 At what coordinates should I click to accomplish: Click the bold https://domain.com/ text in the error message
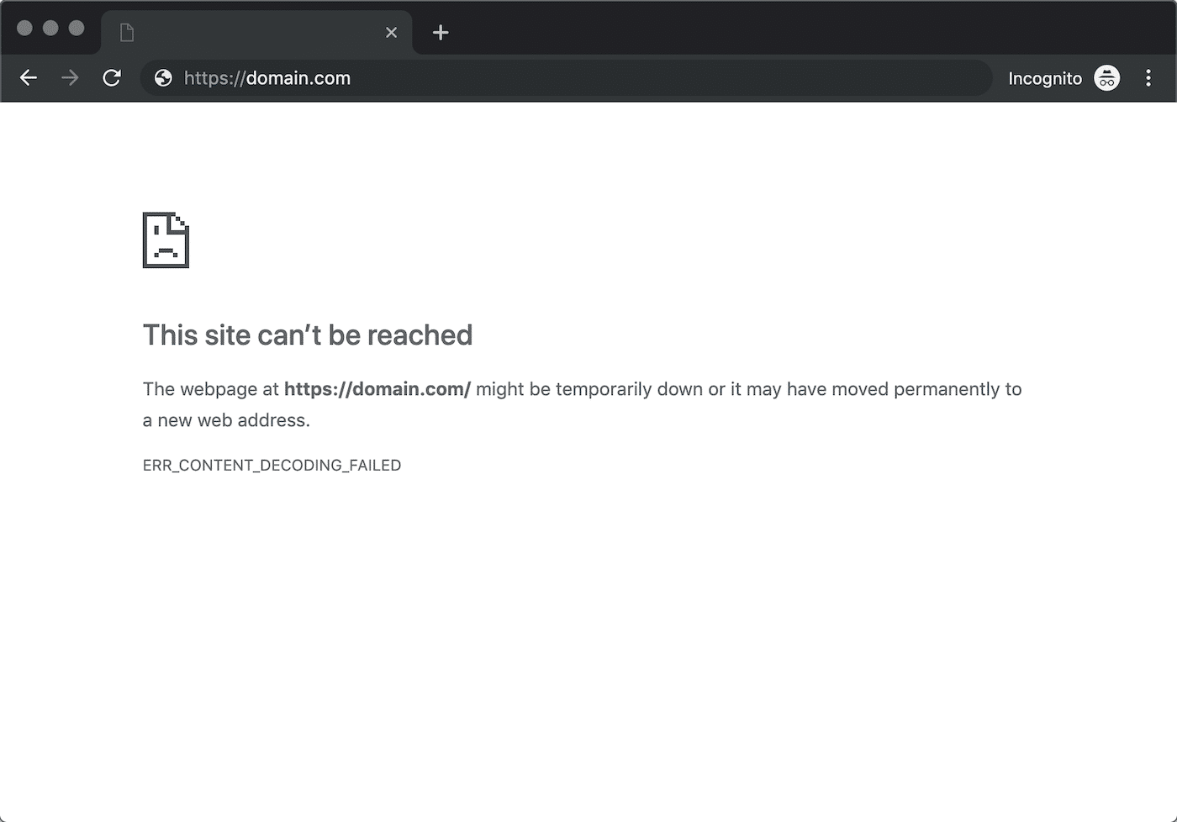377,389
